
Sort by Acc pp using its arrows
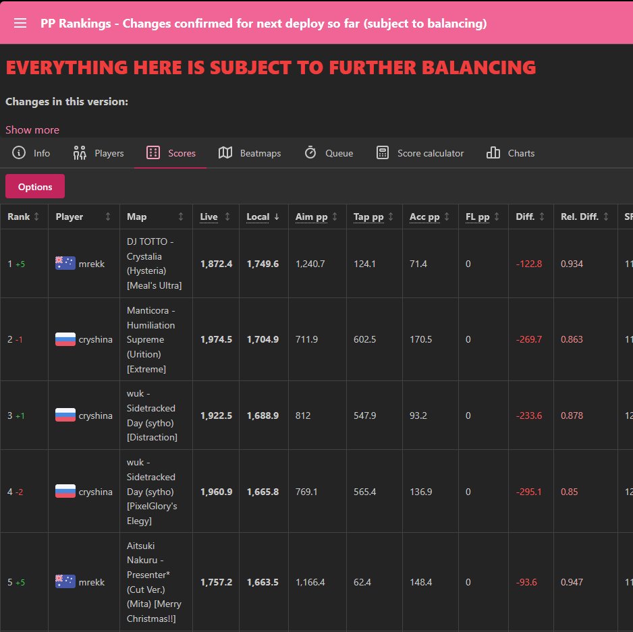[447, 217]
